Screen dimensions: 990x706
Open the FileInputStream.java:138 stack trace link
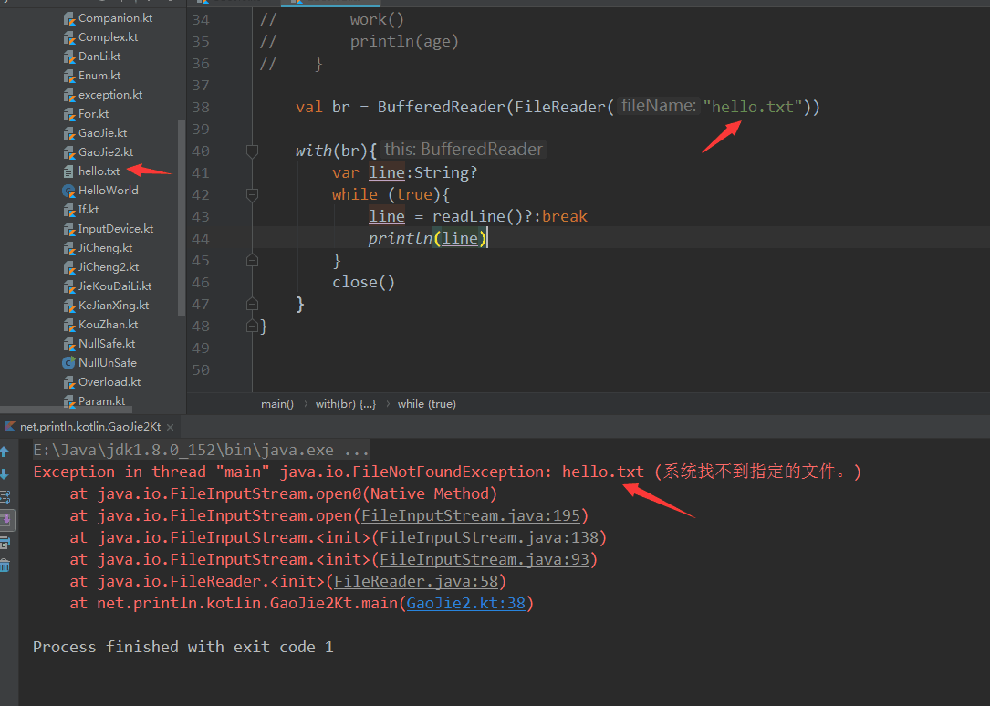point(489,537)
